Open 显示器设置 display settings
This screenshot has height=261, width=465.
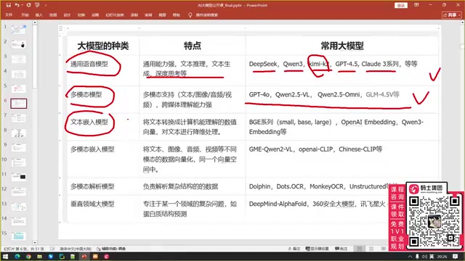(317, 249)
